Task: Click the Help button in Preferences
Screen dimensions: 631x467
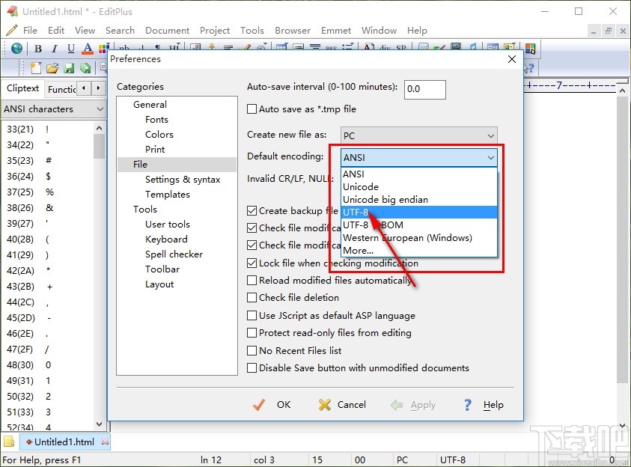Action: (x=484, y=405)
